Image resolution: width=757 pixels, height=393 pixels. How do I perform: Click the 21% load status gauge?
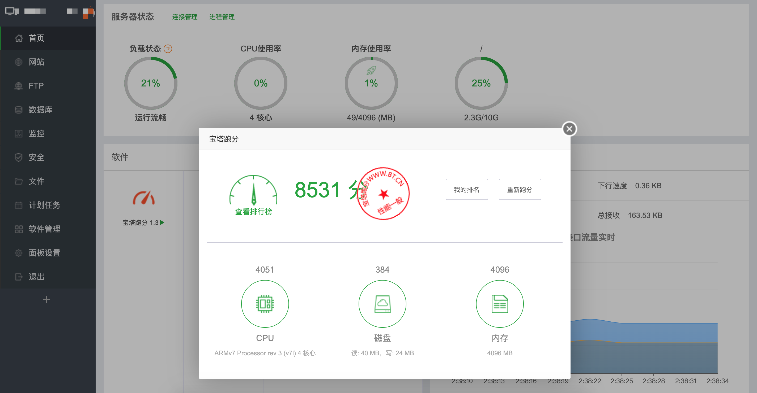(151, 83)
